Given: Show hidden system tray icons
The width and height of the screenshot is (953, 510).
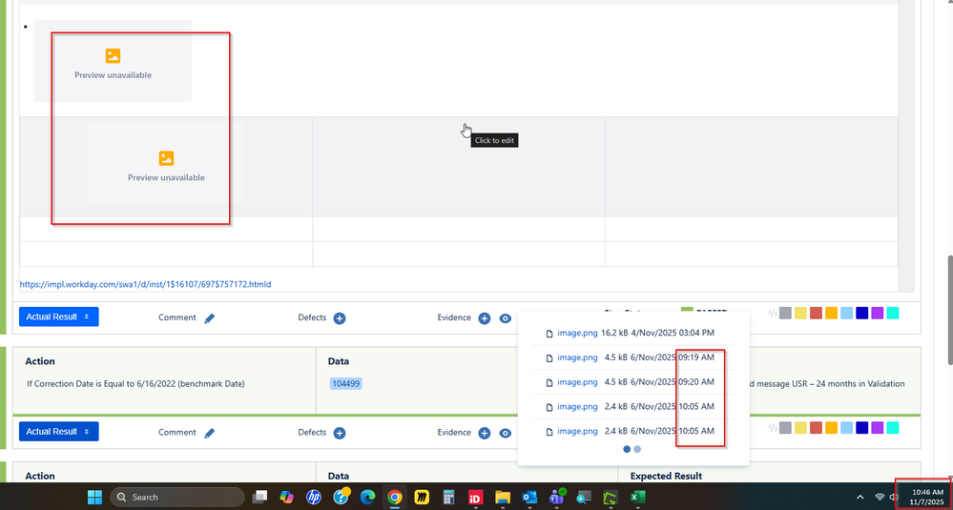Looking at the screenshot, I should [x=860, y=498].
